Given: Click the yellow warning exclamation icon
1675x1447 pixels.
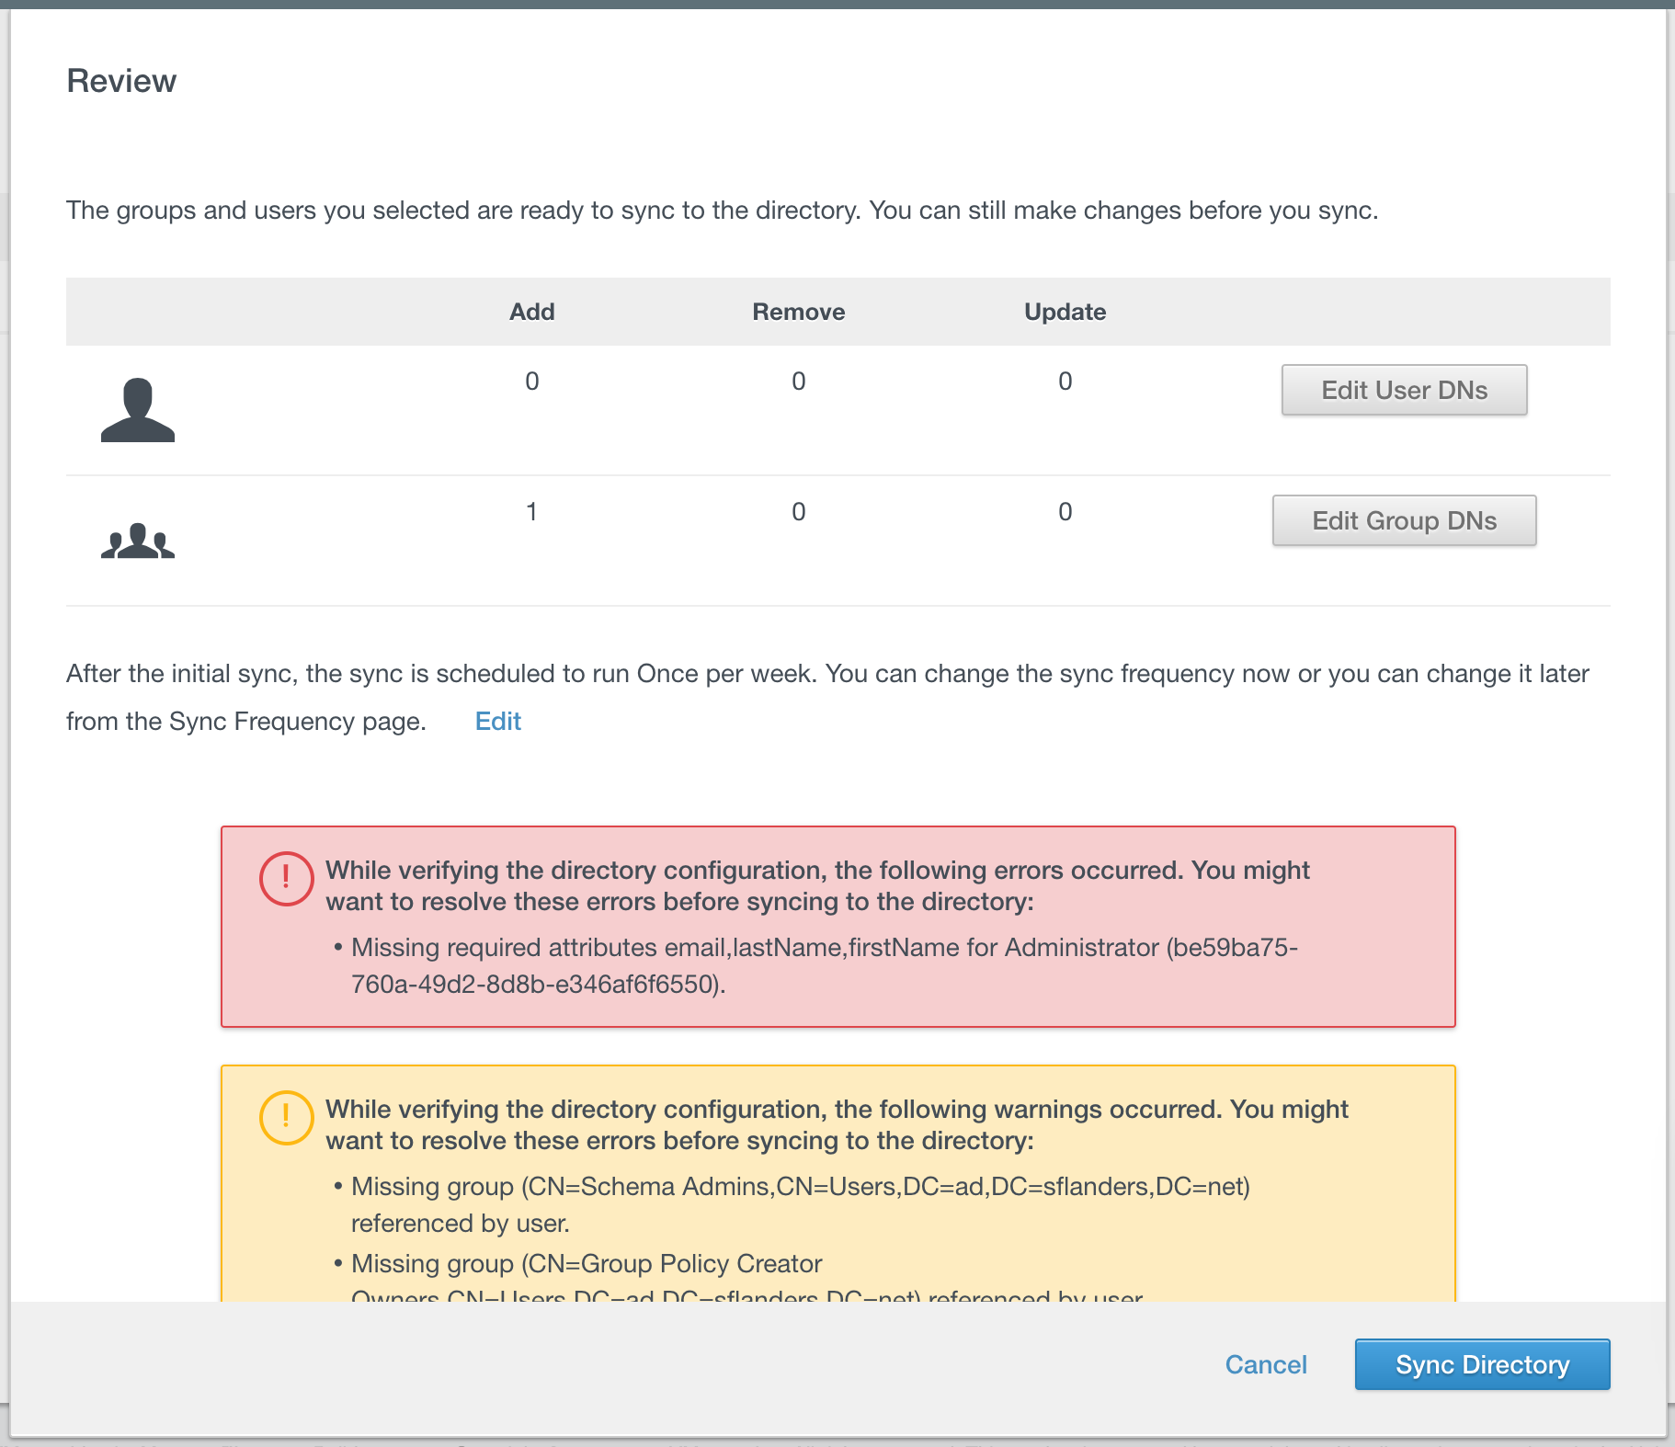Looking at the screenshot, I should click(x=287, y=1118).
